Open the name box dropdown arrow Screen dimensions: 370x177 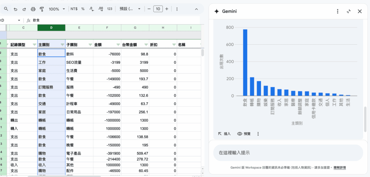click(19, 21)
